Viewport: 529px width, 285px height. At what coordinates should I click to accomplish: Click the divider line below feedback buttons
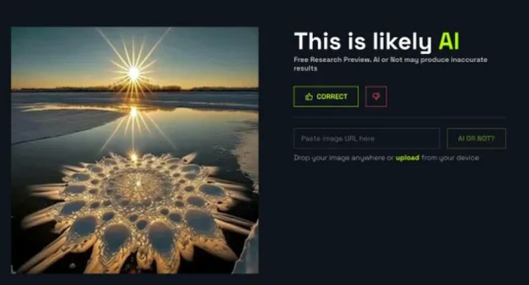coord(400,117)
